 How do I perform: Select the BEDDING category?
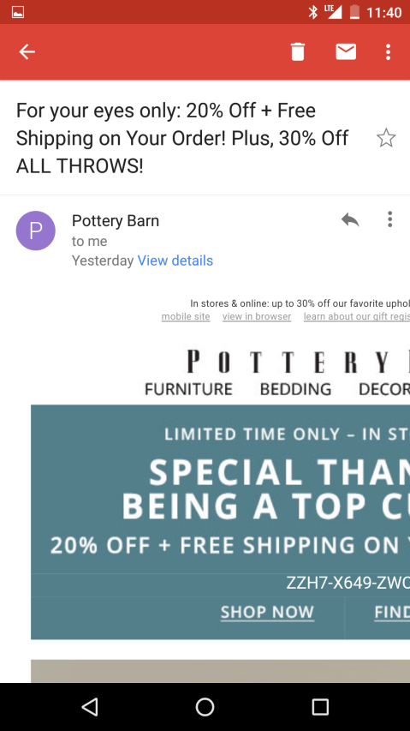(x=295, y=389)
